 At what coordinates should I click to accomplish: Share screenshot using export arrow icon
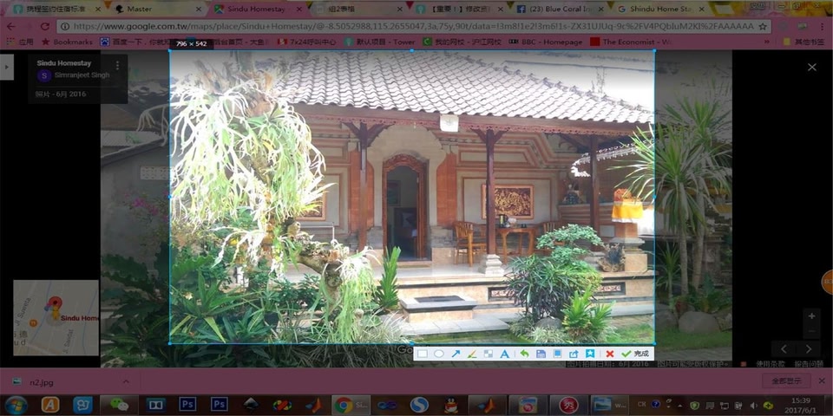(574, 354)
